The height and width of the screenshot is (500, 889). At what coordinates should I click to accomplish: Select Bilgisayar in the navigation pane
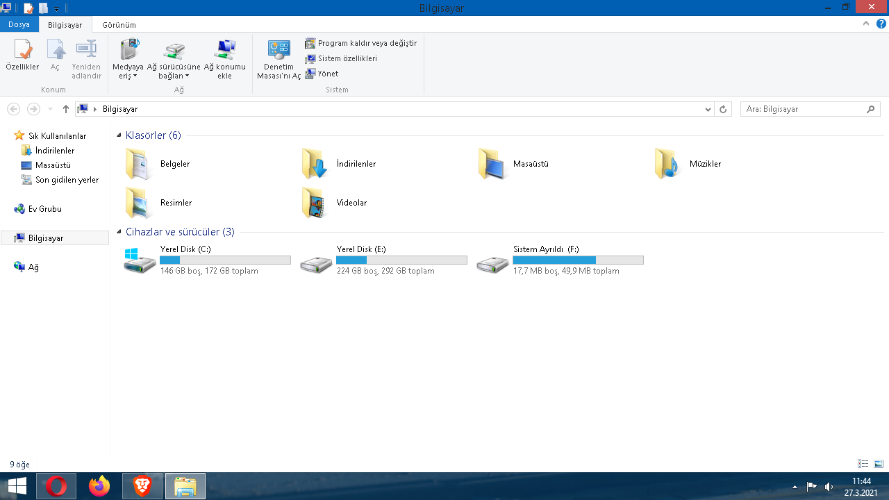55,238
